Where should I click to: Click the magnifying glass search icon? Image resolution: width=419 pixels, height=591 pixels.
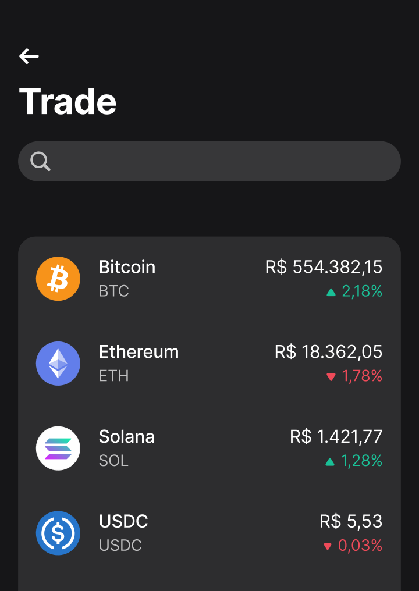40,161
